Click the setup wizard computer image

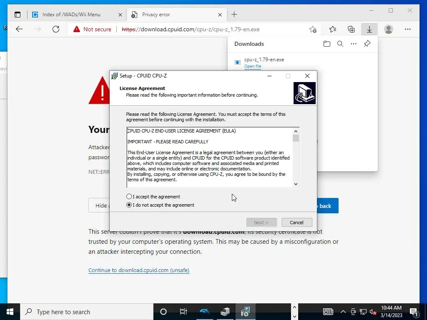304,93
